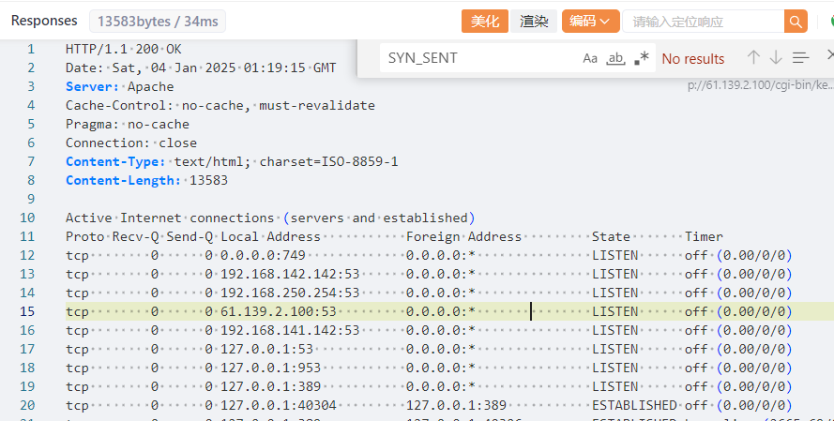Go to next match arrow
The width and height of the screenshot is (834, 421).
(776, 57)
